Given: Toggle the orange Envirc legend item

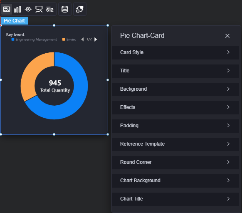Looking at the screenshot, I should 69,40.
